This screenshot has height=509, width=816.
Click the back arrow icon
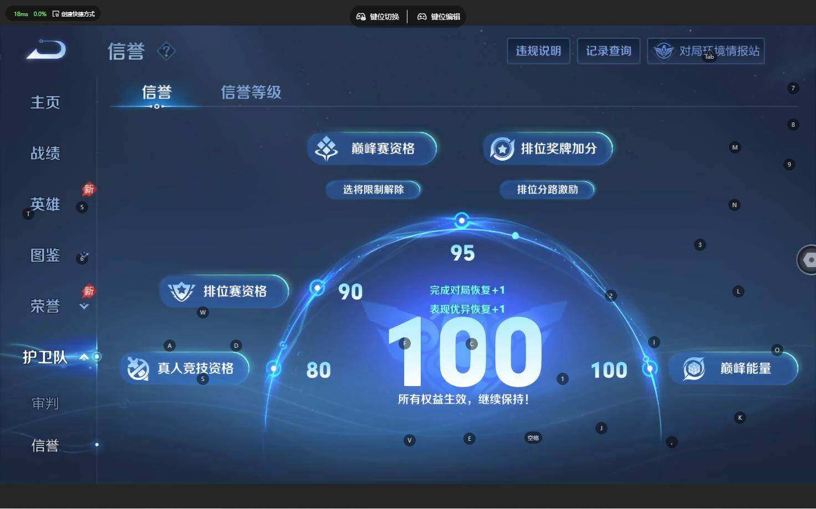[x=47, y=50]
